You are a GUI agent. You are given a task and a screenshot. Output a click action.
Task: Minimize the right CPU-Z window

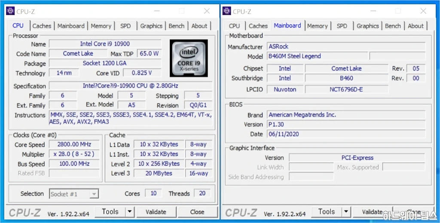coord(373,11)
